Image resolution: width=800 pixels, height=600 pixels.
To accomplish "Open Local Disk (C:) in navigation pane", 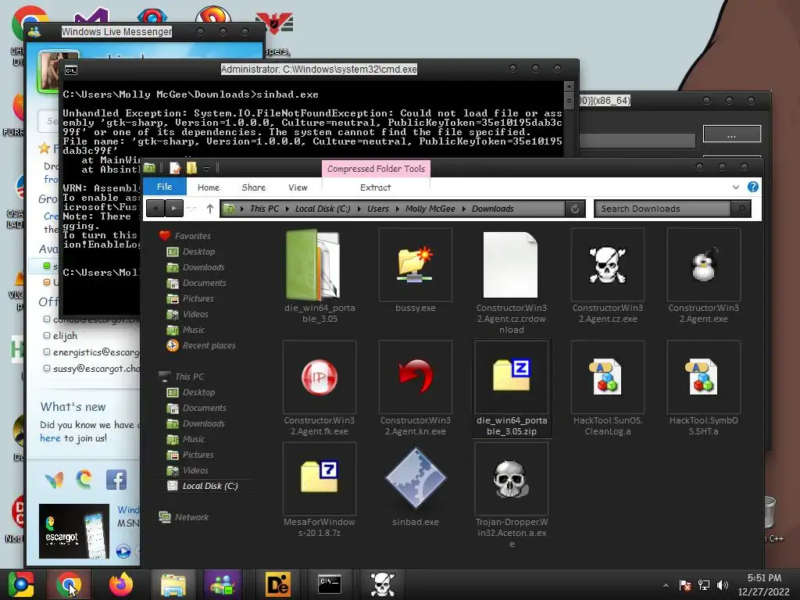I will point(210,486).
